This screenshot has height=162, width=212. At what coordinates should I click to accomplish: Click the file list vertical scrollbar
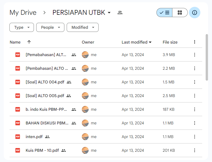click(207, 58)
